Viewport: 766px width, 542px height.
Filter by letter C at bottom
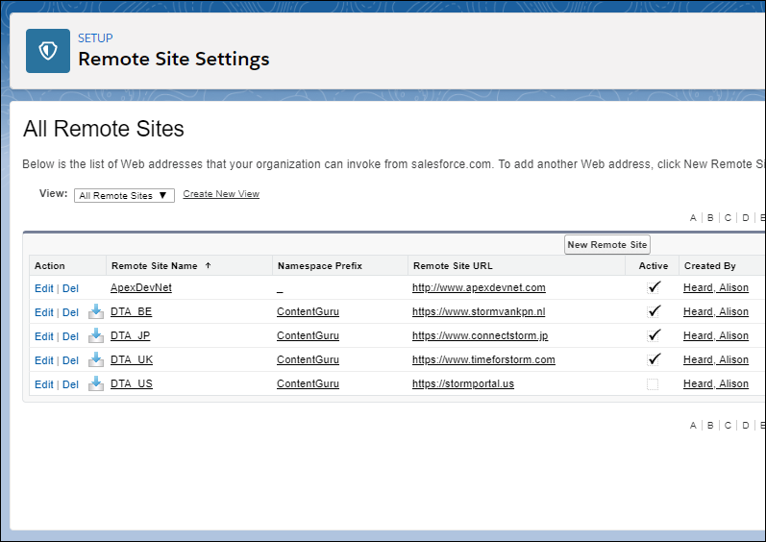pos(728,426)
